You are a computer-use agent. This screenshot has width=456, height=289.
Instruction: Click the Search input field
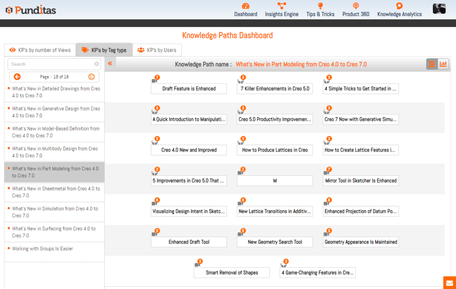pyautogui.click(x=51, y=64)
